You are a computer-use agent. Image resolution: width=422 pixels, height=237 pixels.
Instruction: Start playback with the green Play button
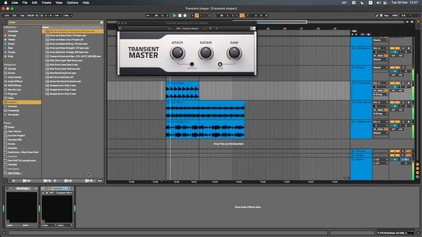tap(174, 16)
